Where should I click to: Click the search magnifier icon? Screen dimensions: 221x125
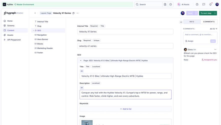(137, 4)
